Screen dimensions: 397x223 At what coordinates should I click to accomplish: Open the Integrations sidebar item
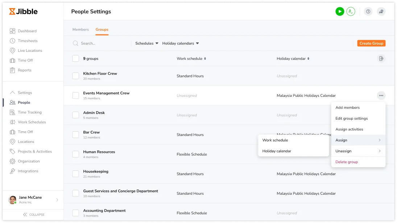[28, 171]
